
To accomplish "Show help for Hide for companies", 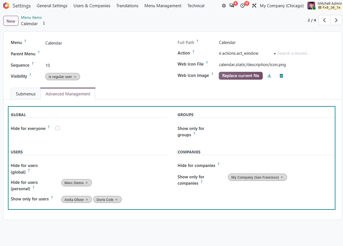I will 219,164.
